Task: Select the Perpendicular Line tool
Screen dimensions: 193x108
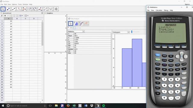Action: 19,9
